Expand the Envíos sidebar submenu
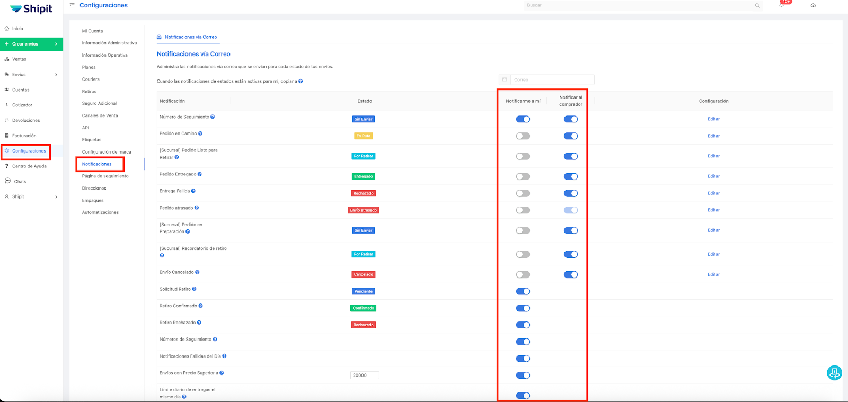This screenshot has height=402, width=848. (56, 75)
